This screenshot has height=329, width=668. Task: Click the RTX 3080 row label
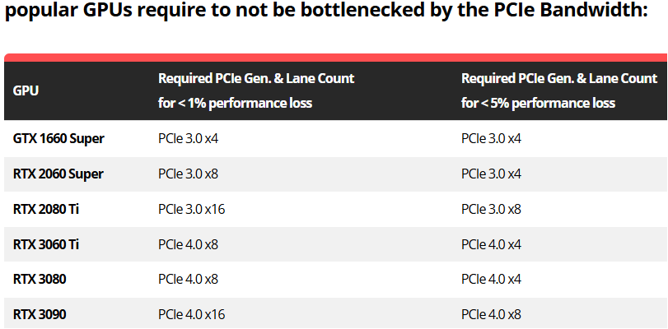(x=40, y=279)
